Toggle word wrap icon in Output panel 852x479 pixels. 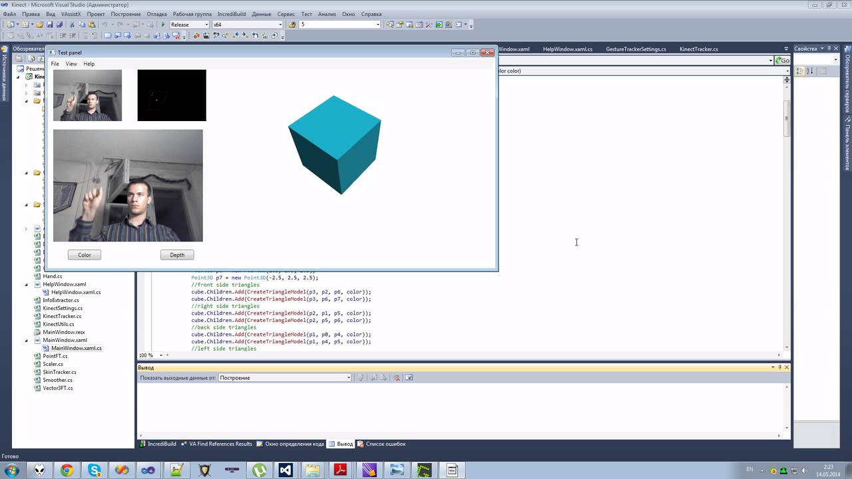pos(409,377)
